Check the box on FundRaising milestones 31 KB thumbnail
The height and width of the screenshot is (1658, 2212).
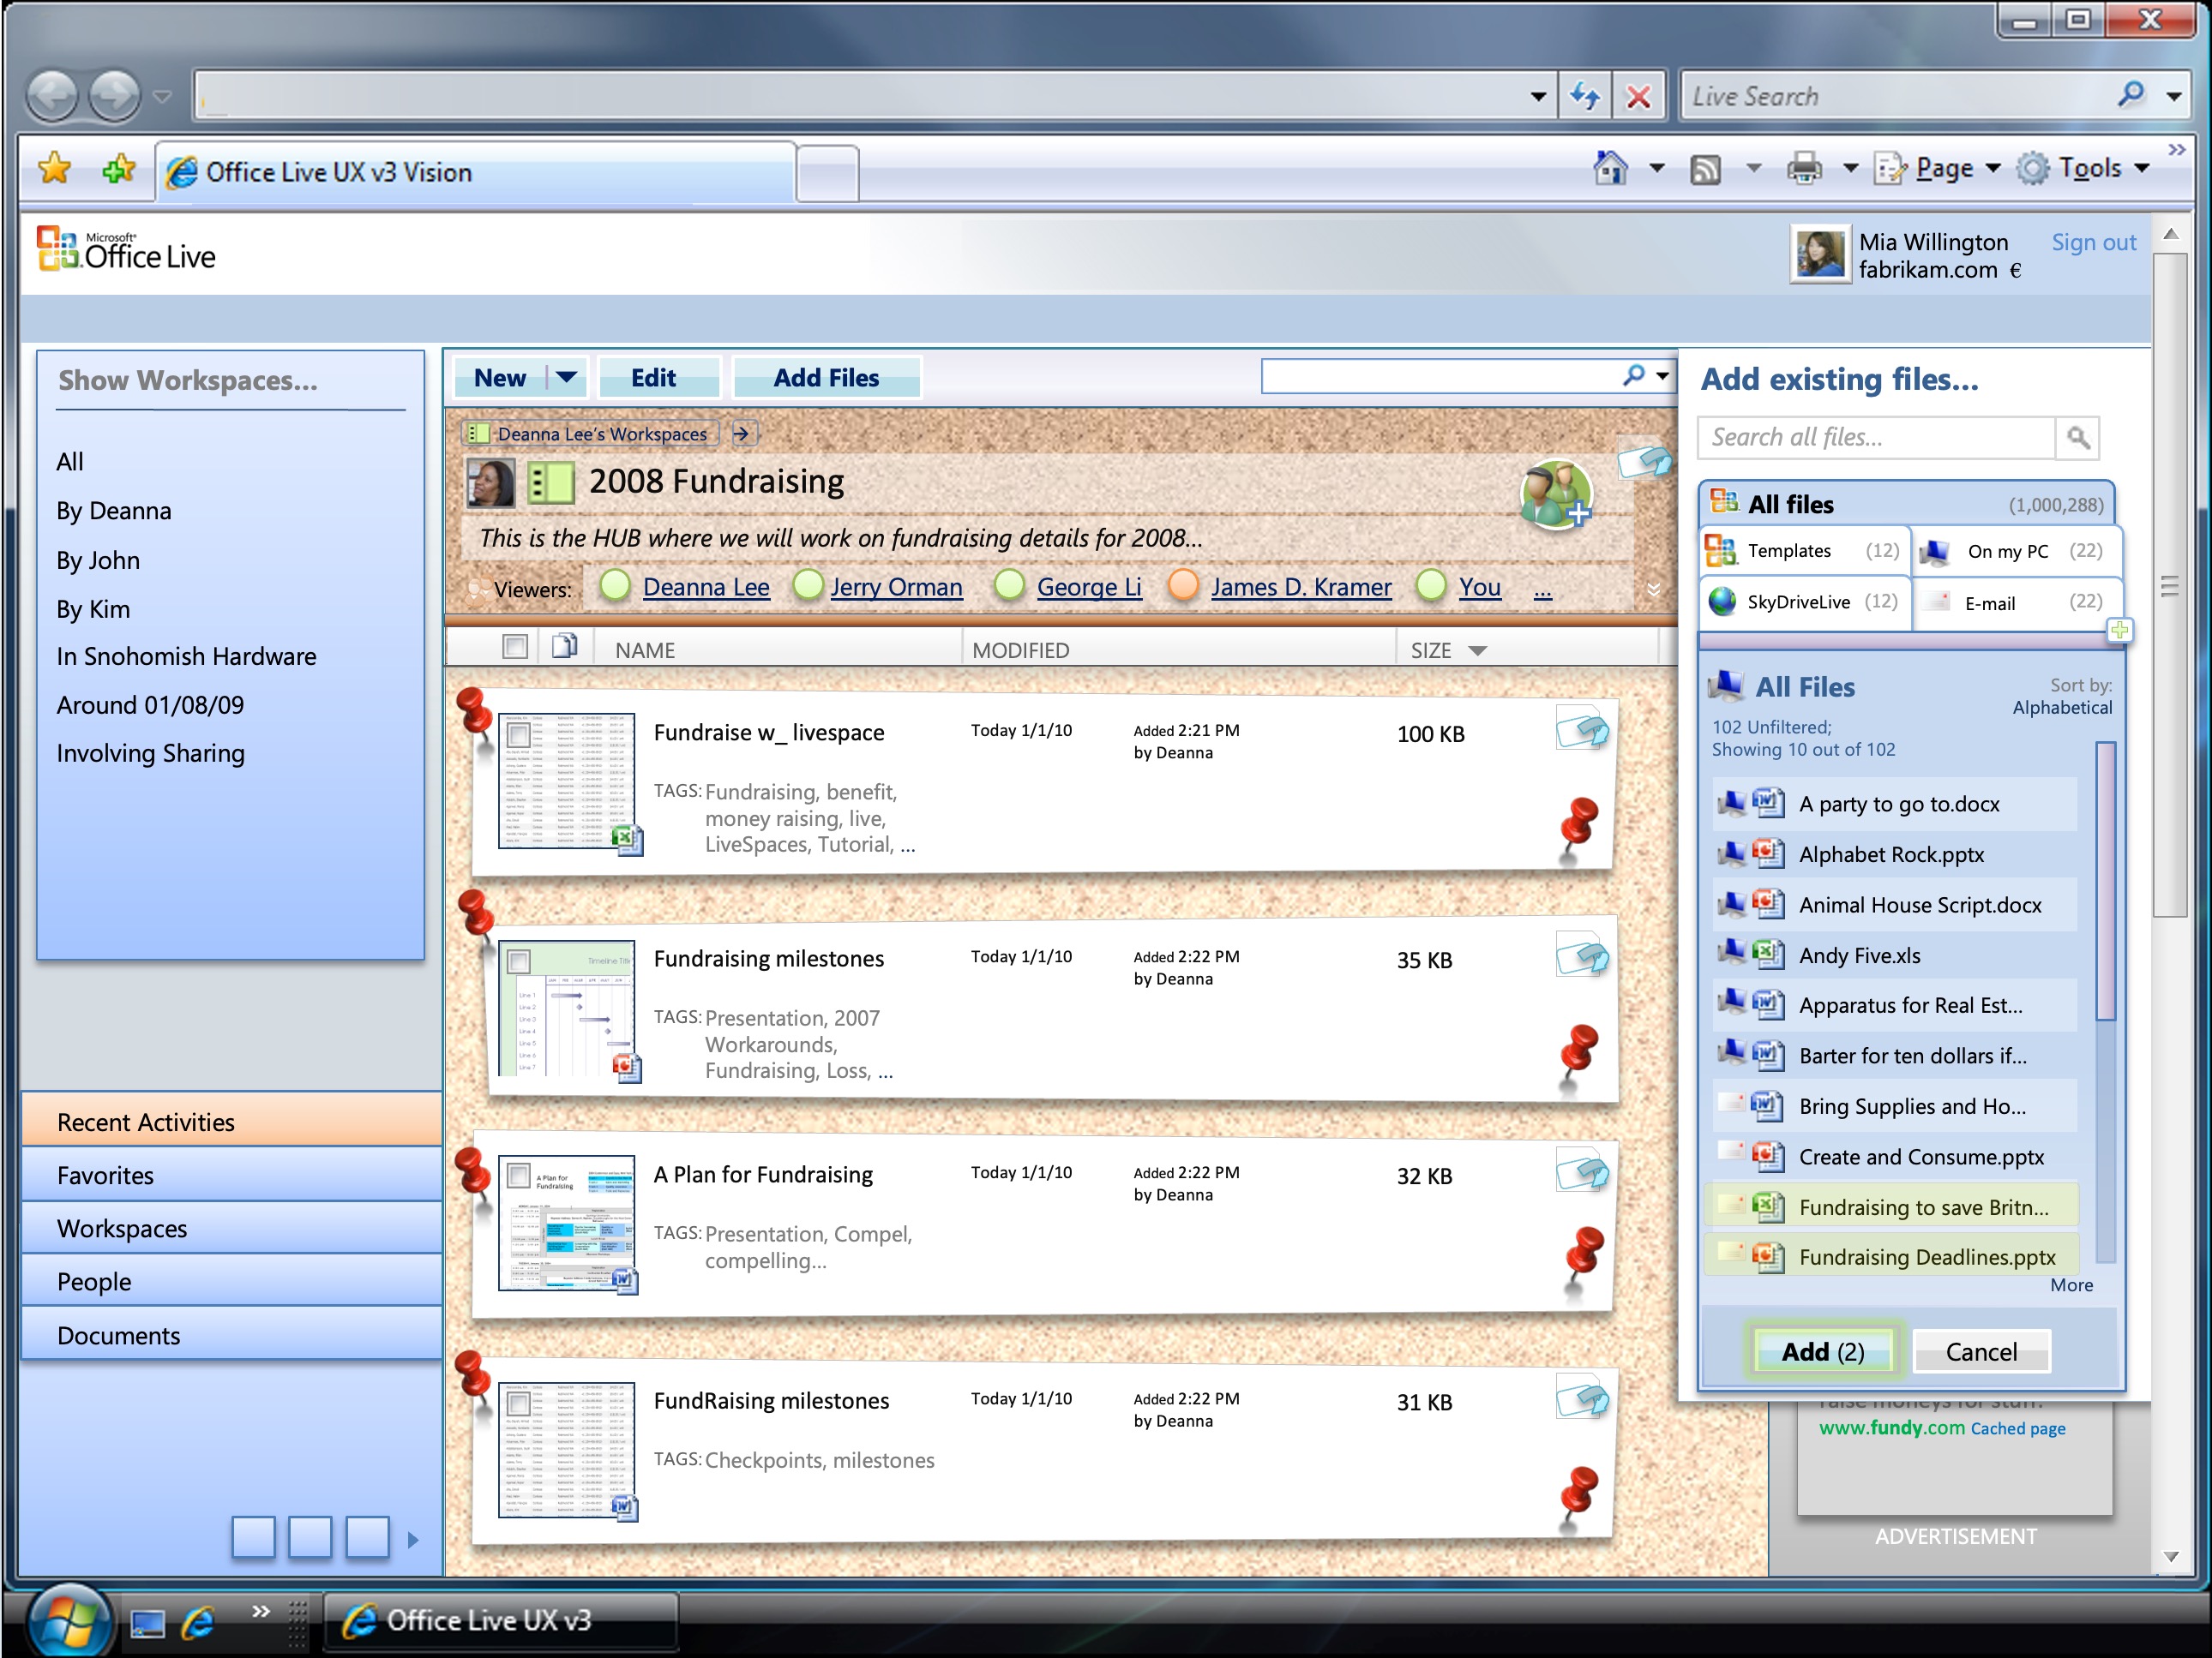(x=518, y=1404)
